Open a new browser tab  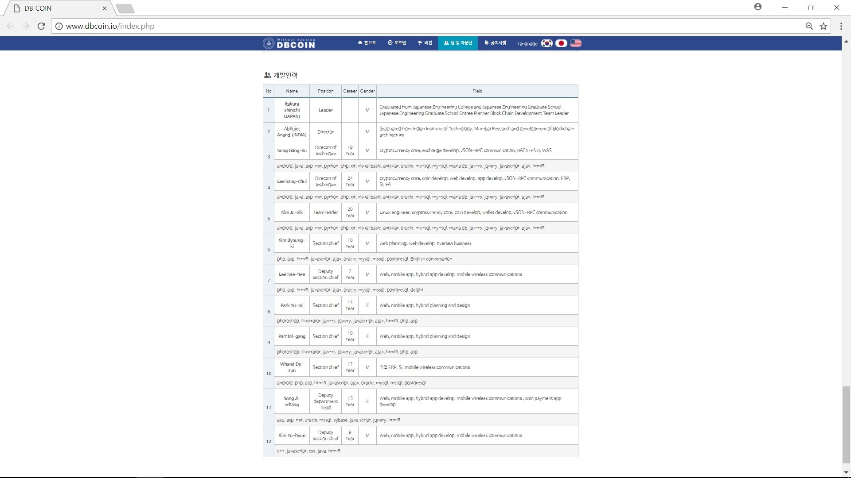coord(125,8)
